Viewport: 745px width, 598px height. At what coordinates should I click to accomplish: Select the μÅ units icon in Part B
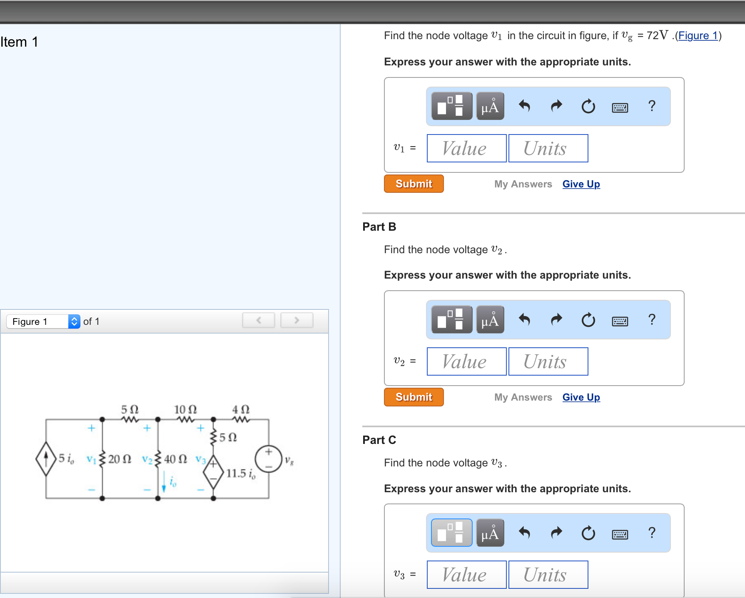pyautogui.click(x=490, y=319)
